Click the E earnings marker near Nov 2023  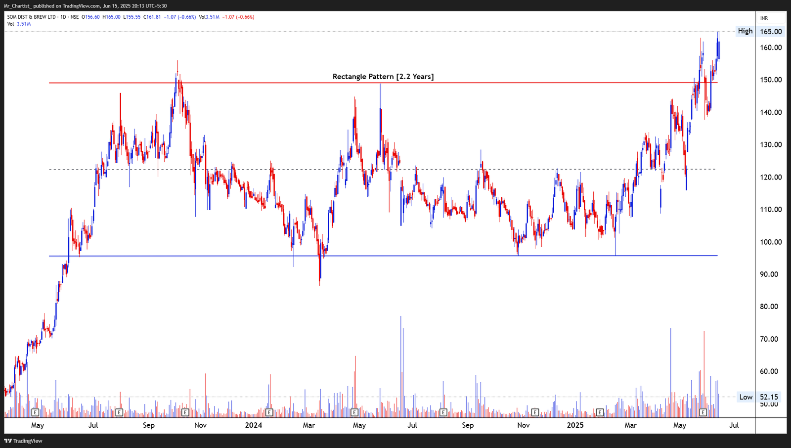point(185,411)
